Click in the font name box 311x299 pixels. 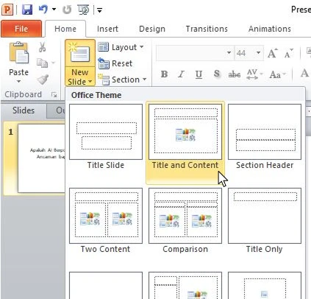[190, 53]
